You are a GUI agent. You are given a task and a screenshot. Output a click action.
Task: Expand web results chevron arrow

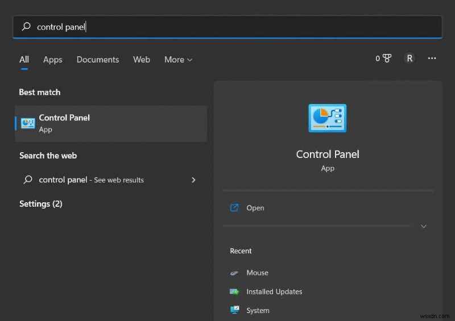pos(193,180)
